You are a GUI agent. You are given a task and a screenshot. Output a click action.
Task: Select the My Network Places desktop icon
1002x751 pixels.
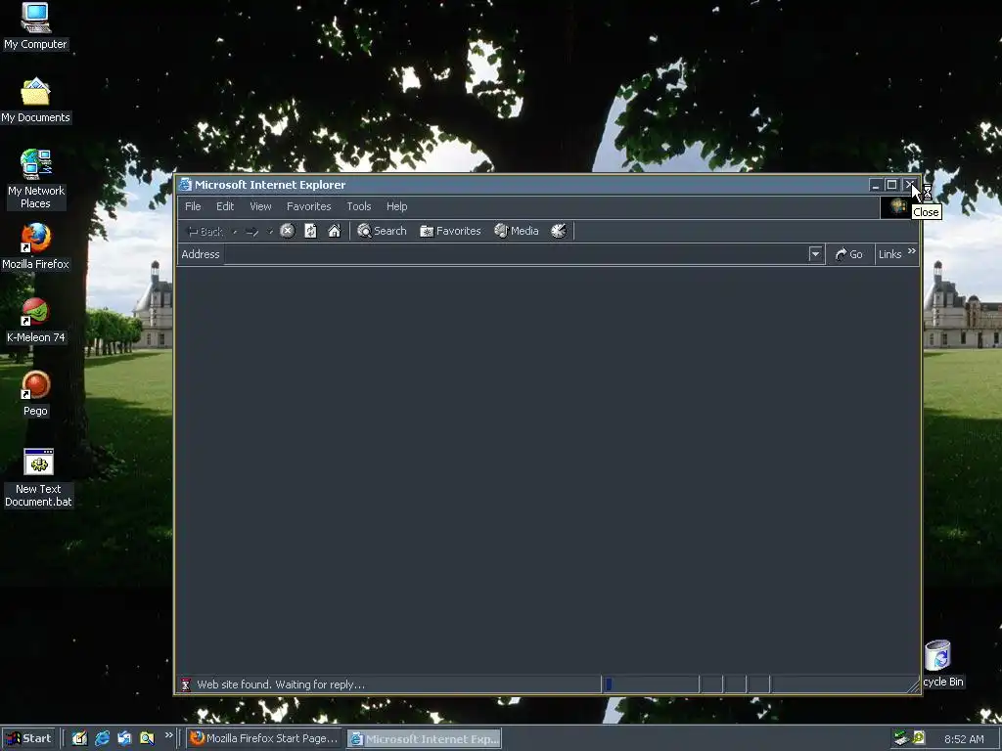(36, 180)
